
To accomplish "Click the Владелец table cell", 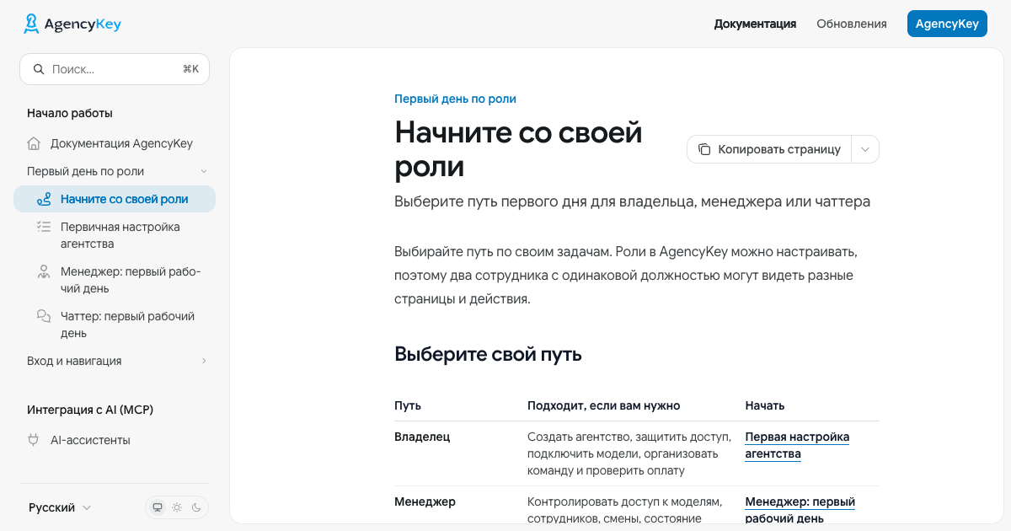I will point(422,437).
